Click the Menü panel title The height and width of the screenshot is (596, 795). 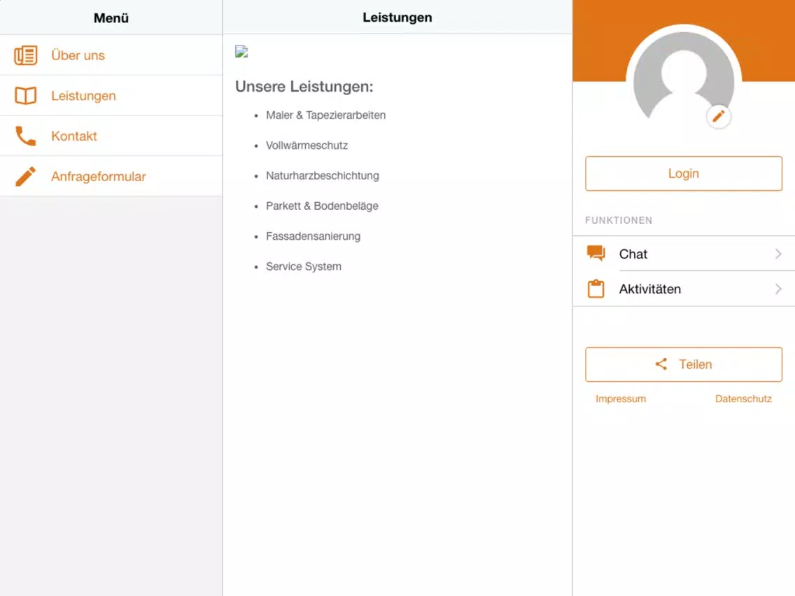pyautogui.click(x=111, y=17)
